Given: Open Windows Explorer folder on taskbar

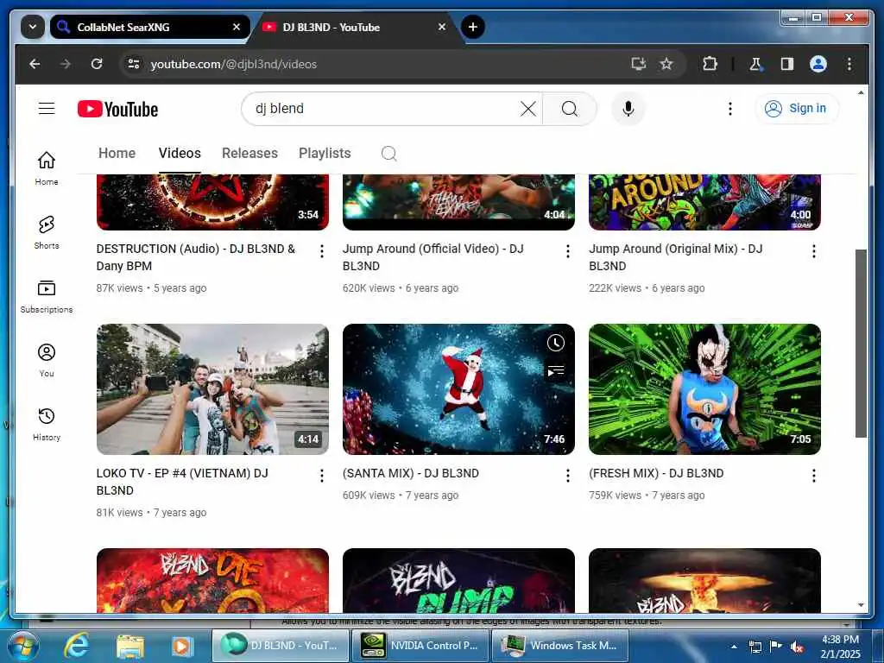Looking at the screenshot, I should (x=129, y=646).
